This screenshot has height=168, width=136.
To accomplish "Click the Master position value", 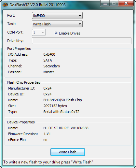I will [x=49, y=72].
